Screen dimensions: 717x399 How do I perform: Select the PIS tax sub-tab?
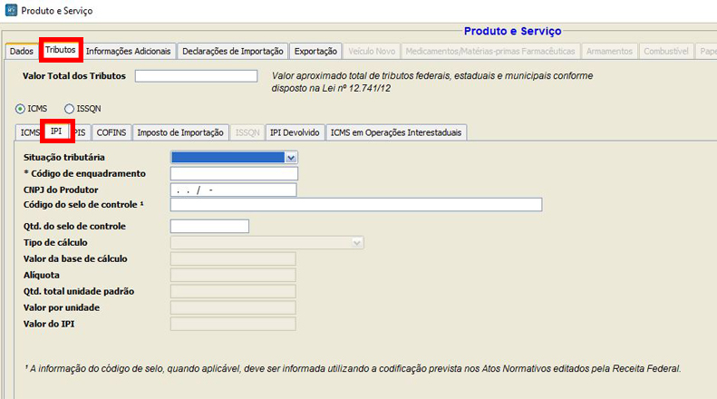pos(82,132)
